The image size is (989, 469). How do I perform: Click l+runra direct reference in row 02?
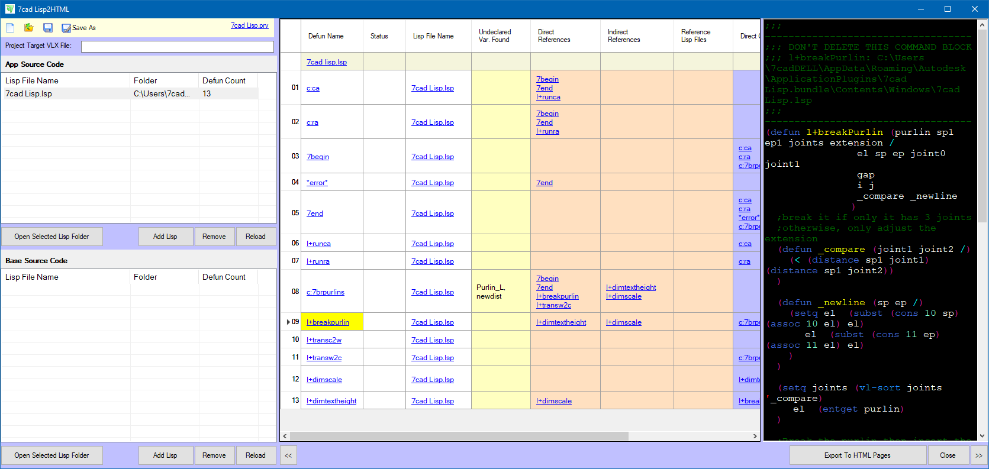pos(547,131)
